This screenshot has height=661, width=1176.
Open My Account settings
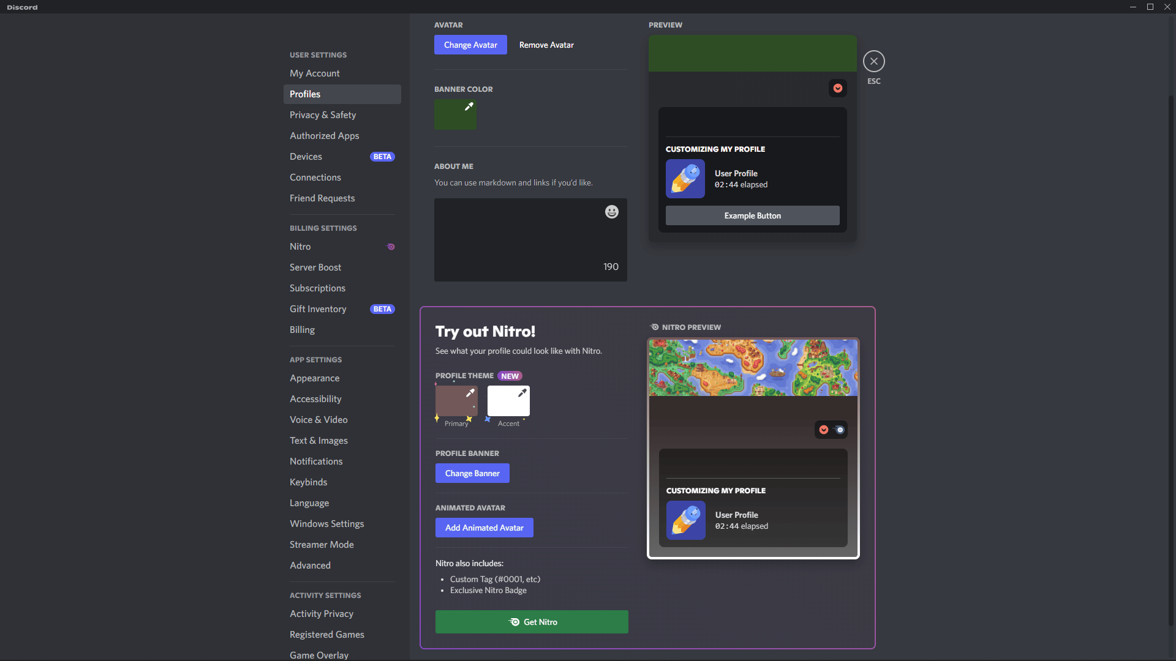(342, 73)
